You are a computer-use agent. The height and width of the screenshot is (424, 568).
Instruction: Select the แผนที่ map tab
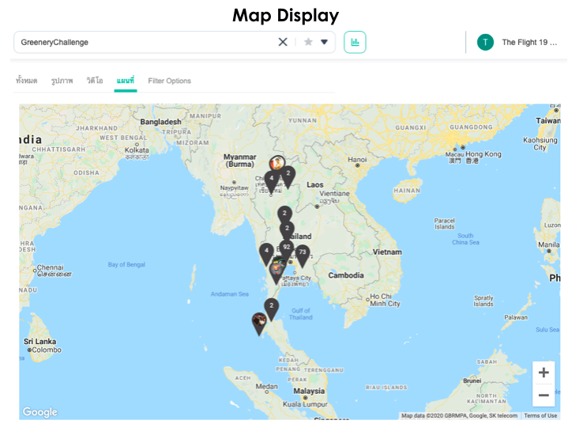pos(125,81)
